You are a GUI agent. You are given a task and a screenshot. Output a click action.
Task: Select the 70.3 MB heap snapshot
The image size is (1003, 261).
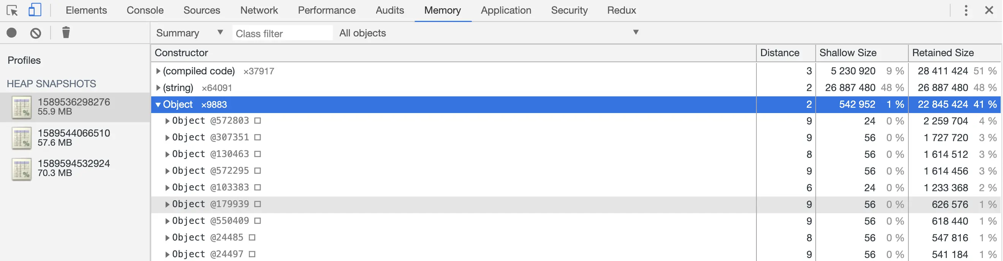74,168
